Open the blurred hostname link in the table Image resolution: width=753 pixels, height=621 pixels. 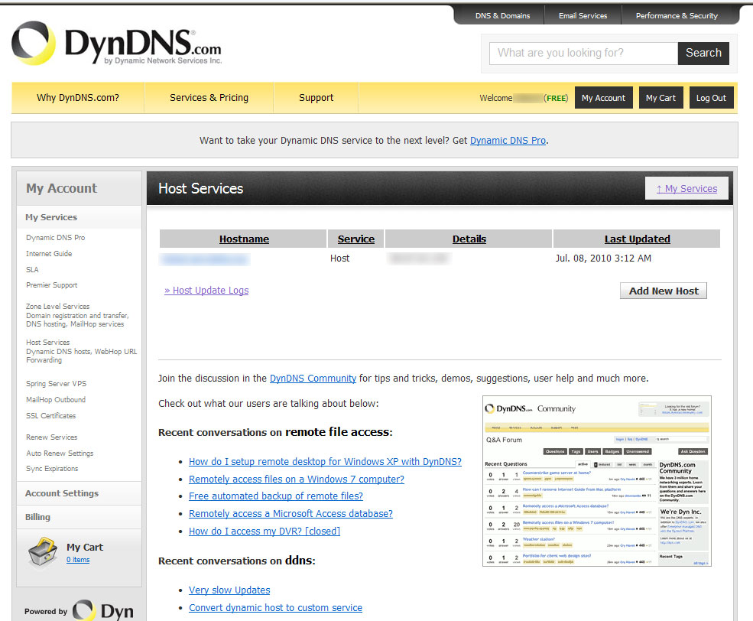pos(205,259)
